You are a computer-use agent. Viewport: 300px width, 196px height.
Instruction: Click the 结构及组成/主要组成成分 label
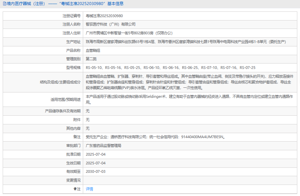point(60,82)
